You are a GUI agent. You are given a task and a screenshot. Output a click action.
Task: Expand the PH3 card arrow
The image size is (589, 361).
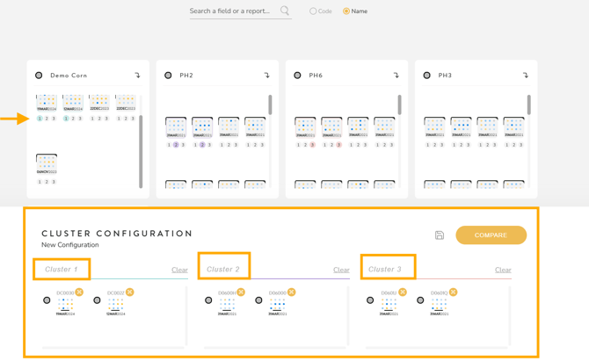(525, 76)
